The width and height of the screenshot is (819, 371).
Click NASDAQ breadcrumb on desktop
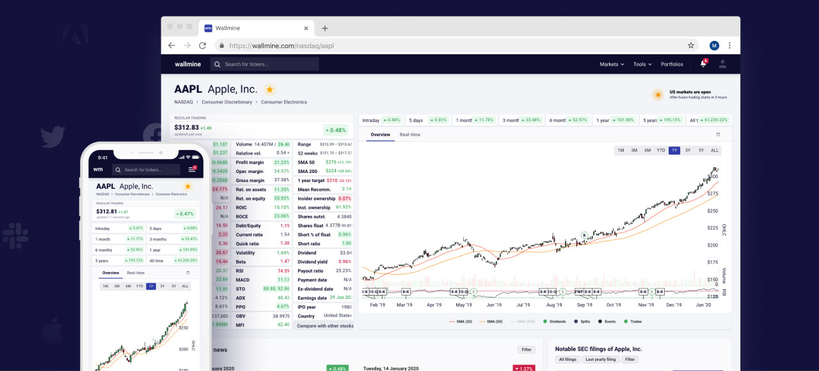184,102
